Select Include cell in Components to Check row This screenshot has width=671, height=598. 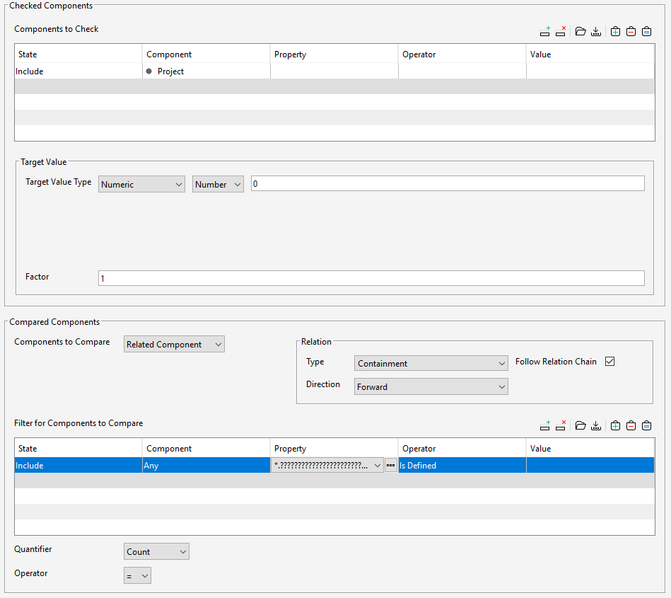78,71
